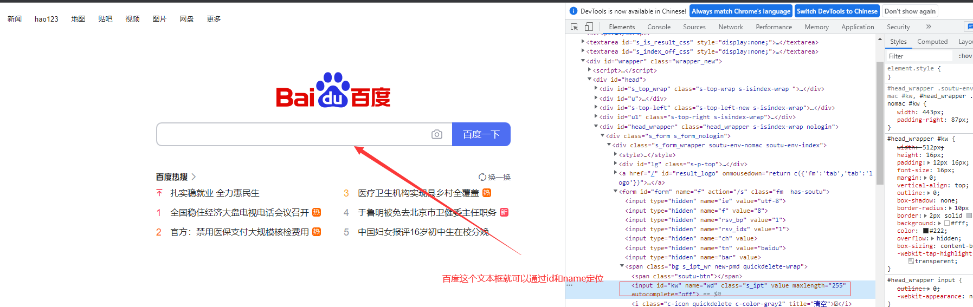Toggle the :hov element state button

click(x=965, y=56)
